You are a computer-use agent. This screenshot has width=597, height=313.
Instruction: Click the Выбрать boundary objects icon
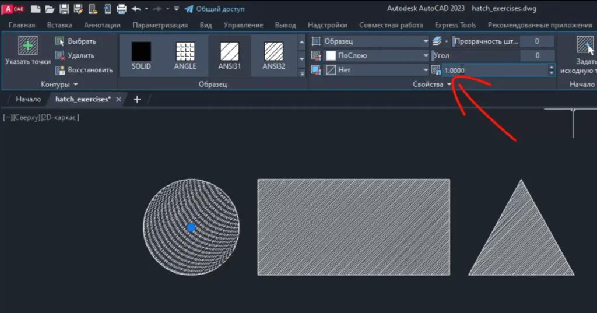(60, 41)
